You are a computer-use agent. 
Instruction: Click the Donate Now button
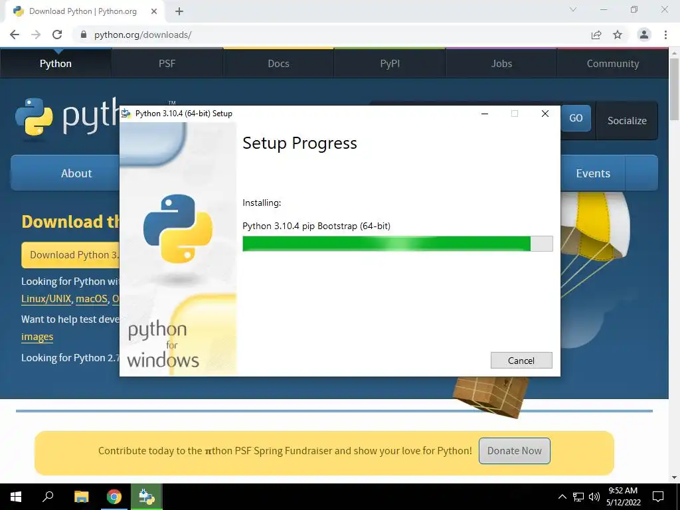pyautogui.click(x=515, y=451)
